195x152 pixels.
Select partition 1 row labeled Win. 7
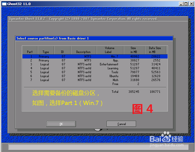tap(95, 56)
